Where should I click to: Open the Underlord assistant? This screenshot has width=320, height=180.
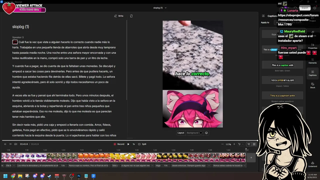(x=312, y=164)
